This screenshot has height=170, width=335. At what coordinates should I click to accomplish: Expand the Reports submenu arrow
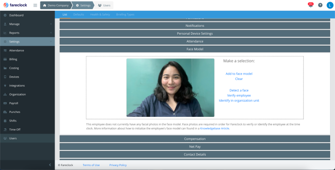[51, 33]
